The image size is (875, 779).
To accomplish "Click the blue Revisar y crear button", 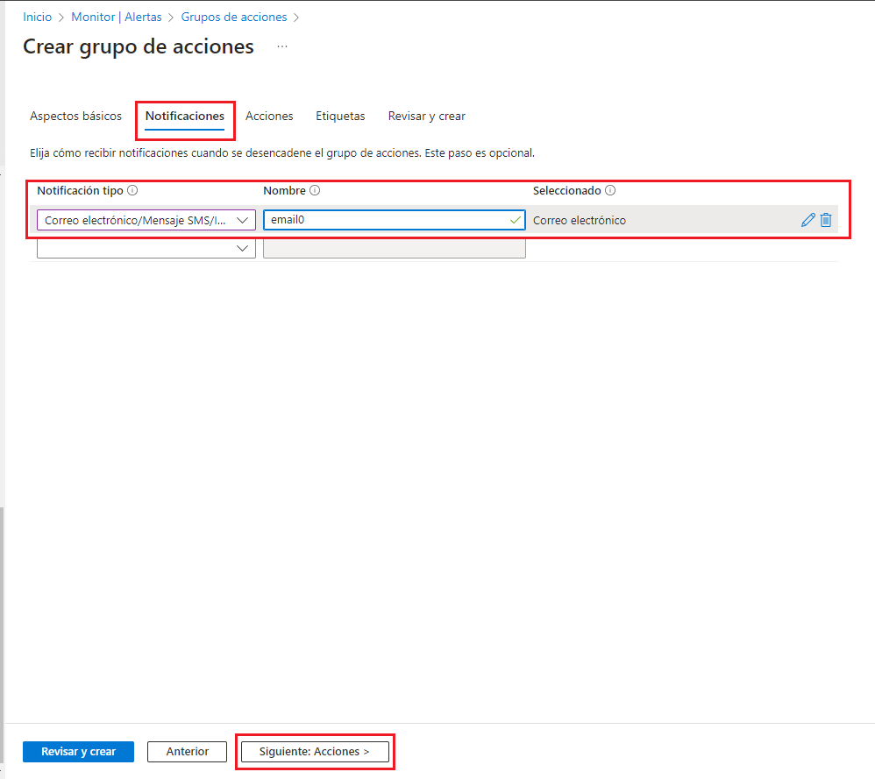I will click(78, 751).
